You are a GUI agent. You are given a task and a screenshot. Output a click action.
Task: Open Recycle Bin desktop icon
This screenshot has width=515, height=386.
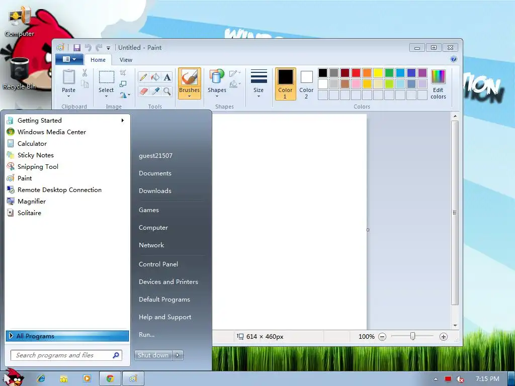[x=19, y=73]
